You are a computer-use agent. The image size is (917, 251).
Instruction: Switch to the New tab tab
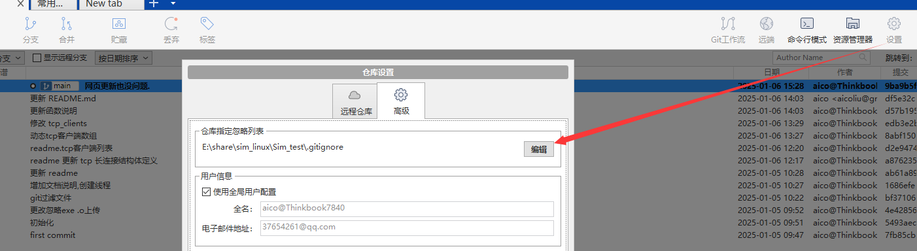(112, 4)
